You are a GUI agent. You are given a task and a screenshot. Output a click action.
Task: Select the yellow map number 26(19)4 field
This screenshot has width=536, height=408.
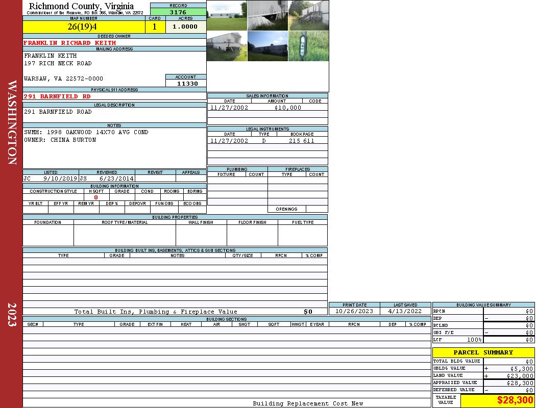click(x=83, y=27)
